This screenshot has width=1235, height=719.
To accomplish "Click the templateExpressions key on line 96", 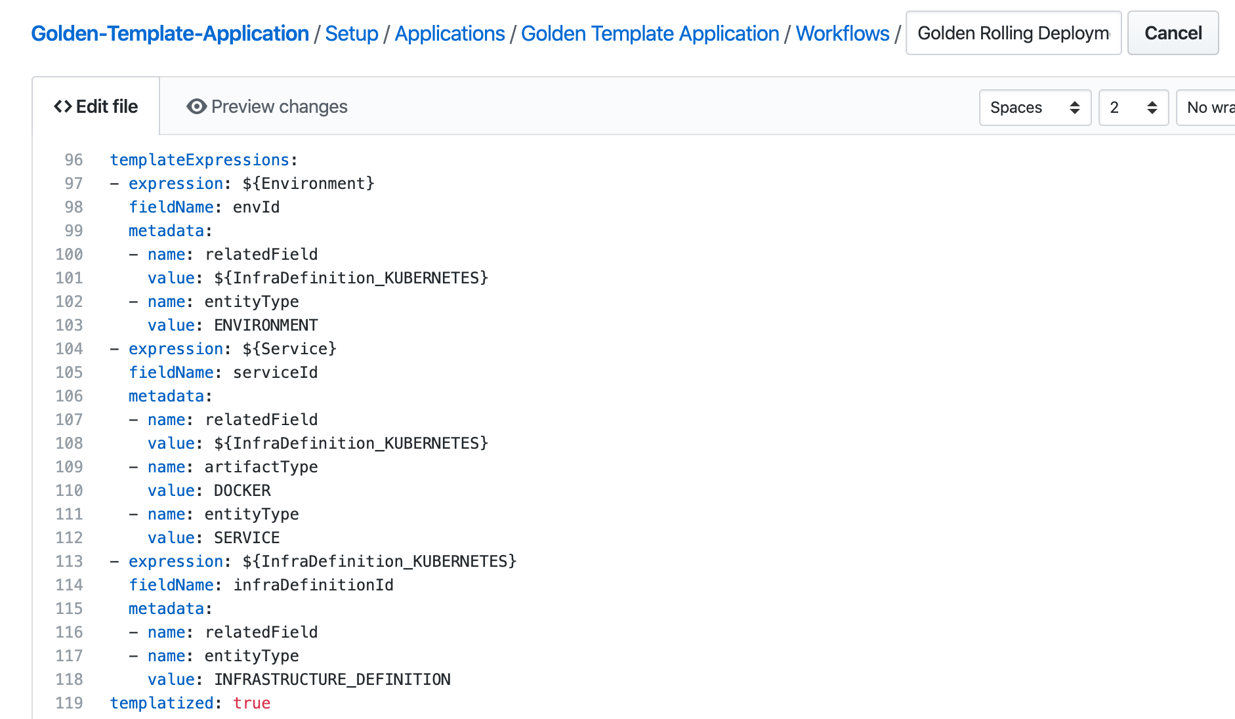I will tap(199, 160).
